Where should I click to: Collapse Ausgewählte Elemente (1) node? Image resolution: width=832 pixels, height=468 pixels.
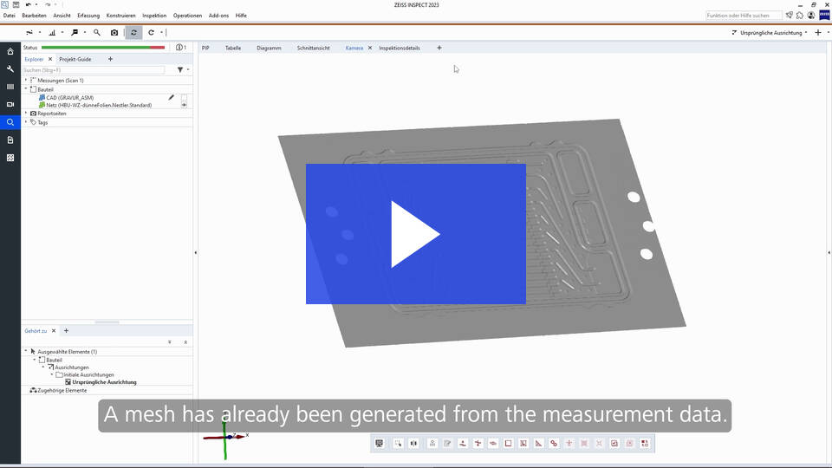26,351
